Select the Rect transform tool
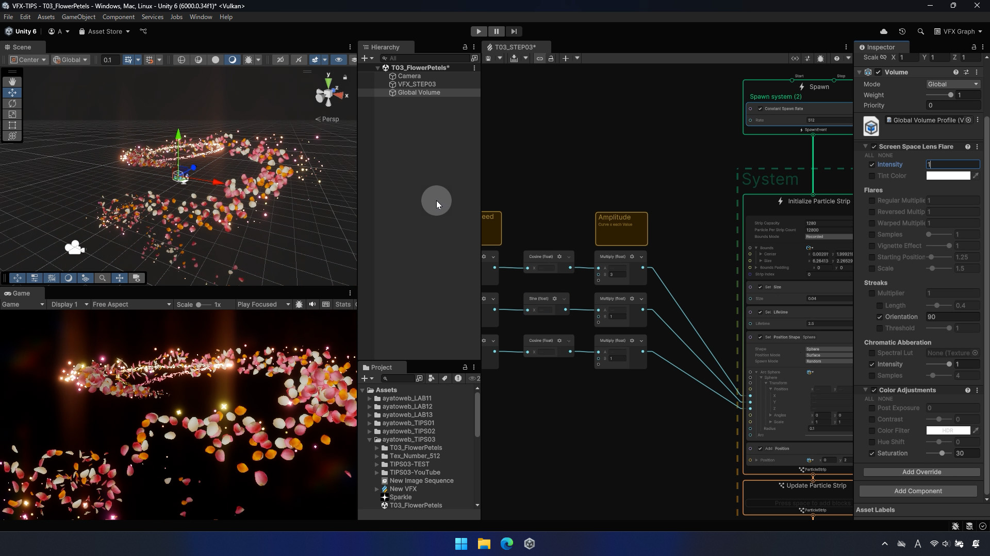The image size is (990, 556). (x=12, y=125)
